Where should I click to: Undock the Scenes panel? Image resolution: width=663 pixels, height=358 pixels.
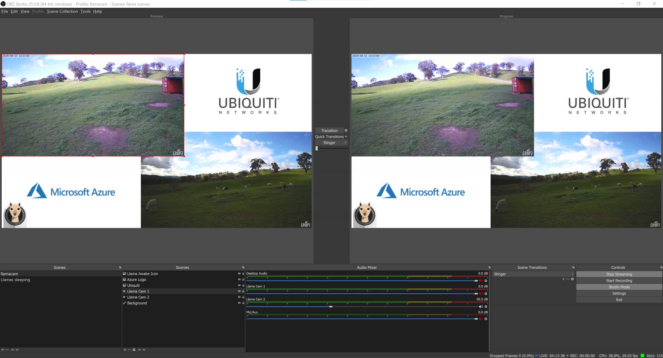pyautogui.click(x=120, y=267)
